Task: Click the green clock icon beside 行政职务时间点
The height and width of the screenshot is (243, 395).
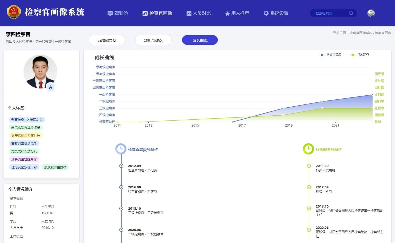Action: (308, 149)
